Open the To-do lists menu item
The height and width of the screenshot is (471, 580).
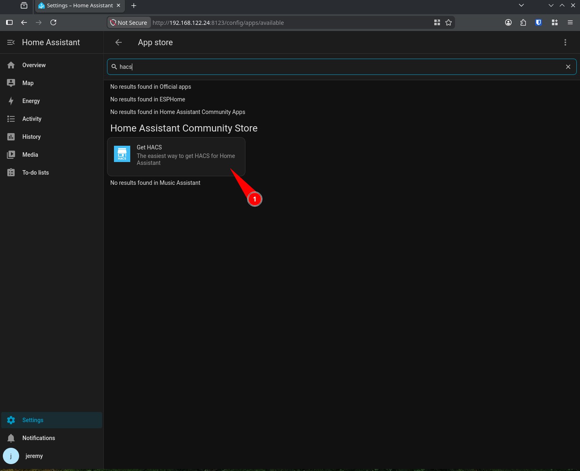tap(52, 173)
